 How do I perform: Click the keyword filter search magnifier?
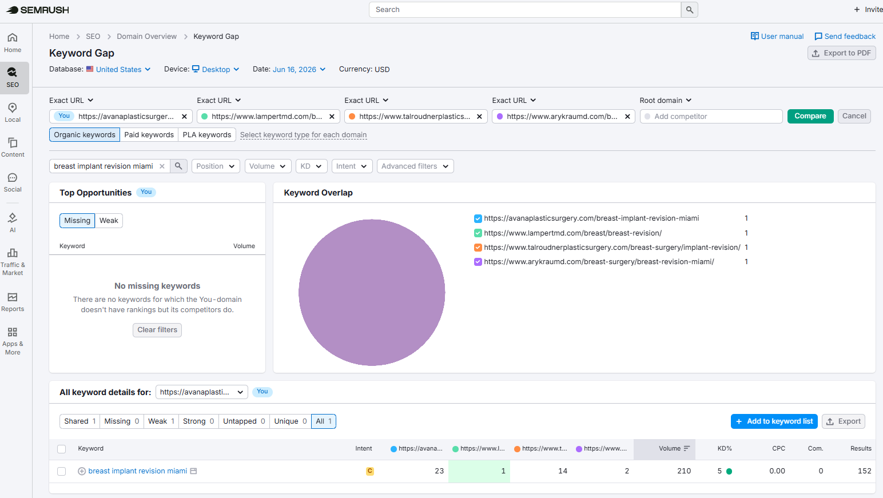[x=178, y=166]
